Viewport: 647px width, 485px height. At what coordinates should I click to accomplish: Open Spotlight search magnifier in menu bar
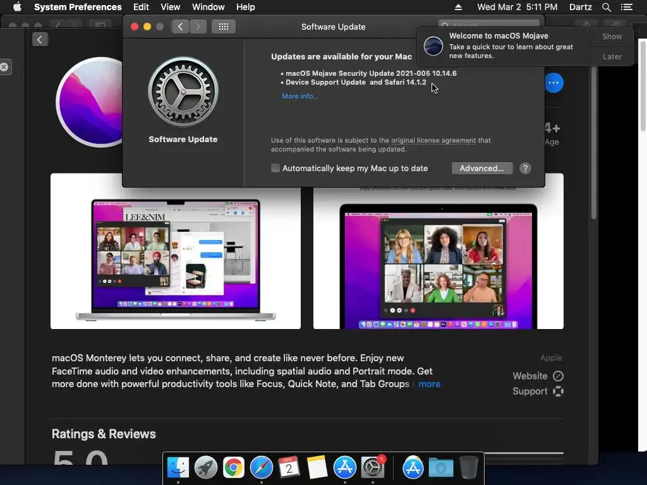pos(606,7)
